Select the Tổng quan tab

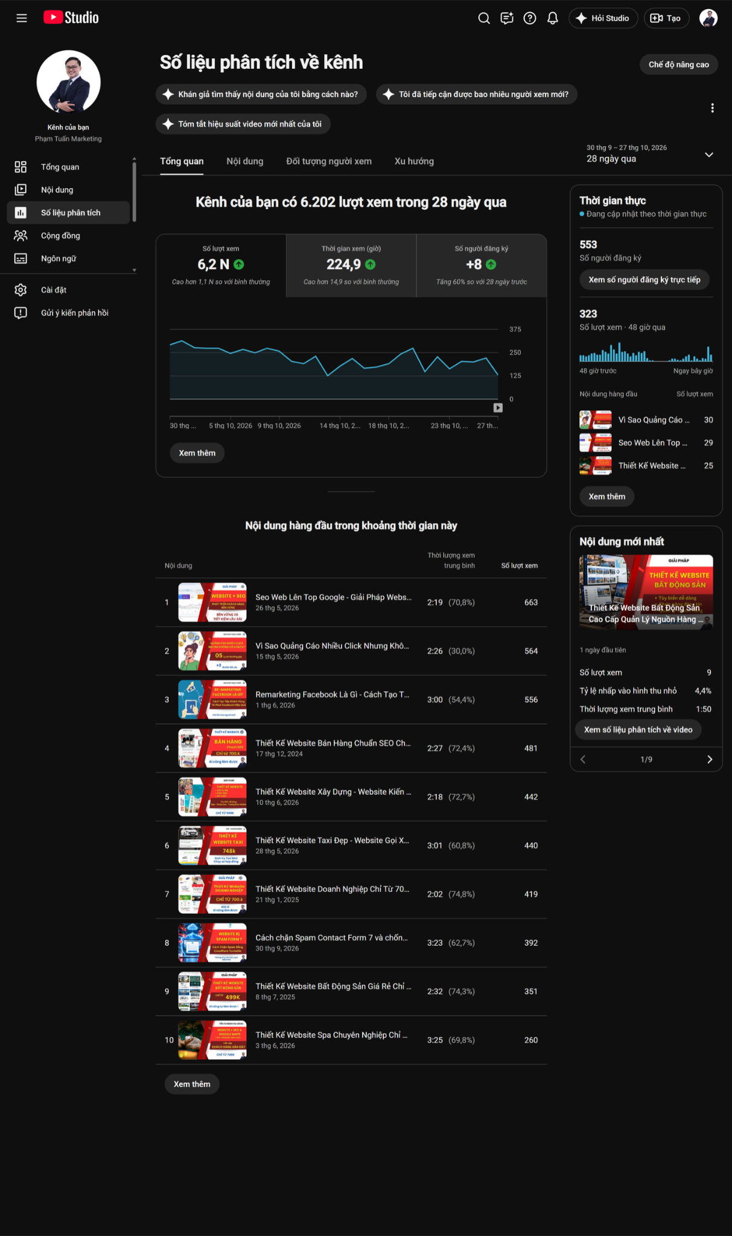[182, 161]
